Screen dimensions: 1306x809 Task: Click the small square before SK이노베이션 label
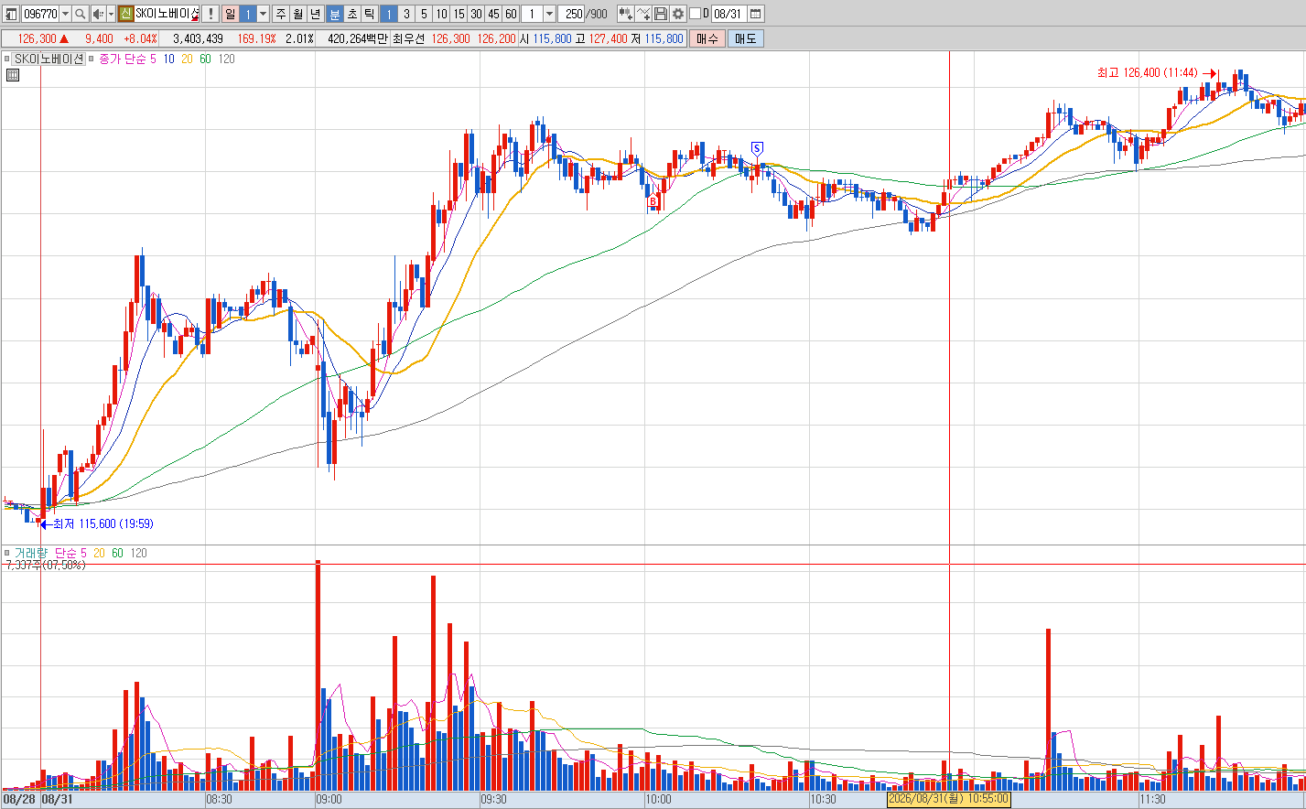(x=7, y=59)
